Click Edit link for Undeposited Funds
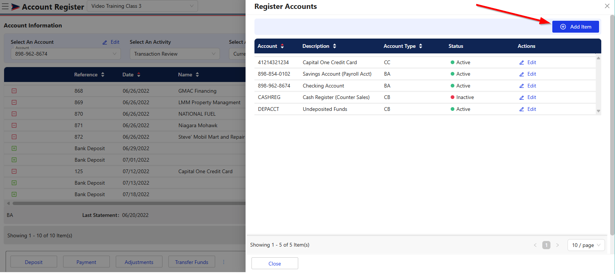This screenshot has width=615, height=274. point(532,109)
